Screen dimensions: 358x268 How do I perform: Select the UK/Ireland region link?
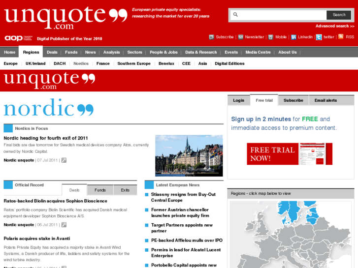tap(35, 63)
